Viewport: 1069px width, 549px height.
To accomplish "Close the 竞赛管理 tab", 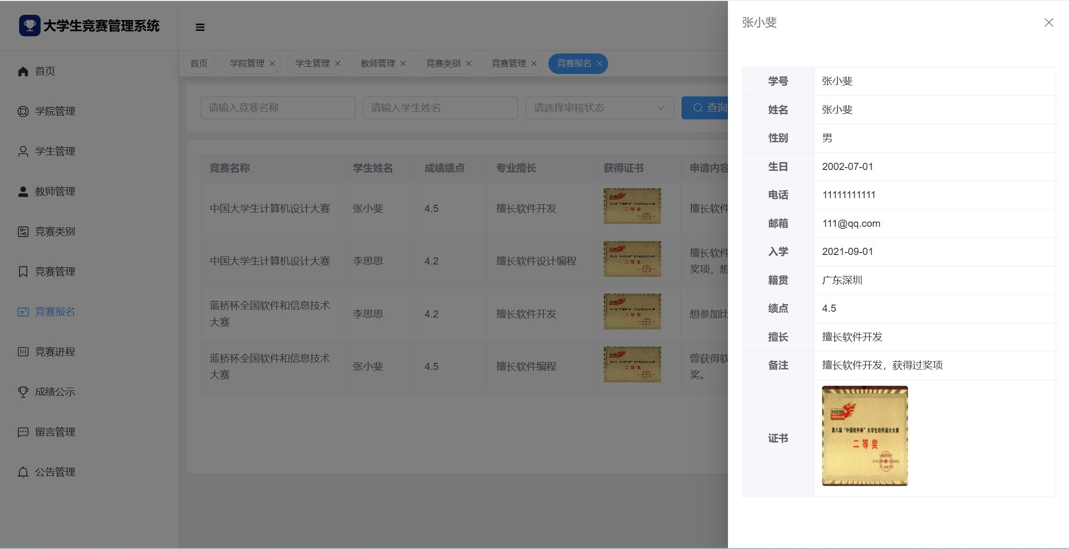I will 534,63.
